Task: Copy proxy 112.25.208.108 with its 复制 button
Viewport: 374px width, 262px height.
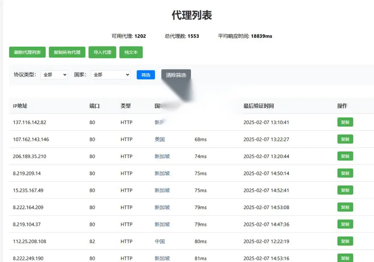Action: tap(345, 241)
